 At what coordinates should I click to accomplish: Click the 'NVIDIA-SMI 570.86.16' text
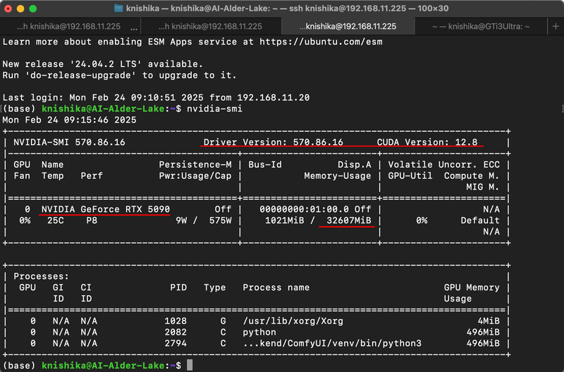click(x=69, y=142)
